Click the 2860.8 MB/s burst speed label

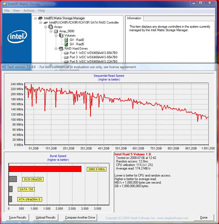[97, 169]
